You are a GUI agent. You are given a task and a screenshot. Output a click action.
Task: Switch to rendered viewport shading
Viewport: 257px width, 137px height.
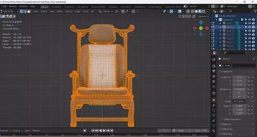(203, 11)
